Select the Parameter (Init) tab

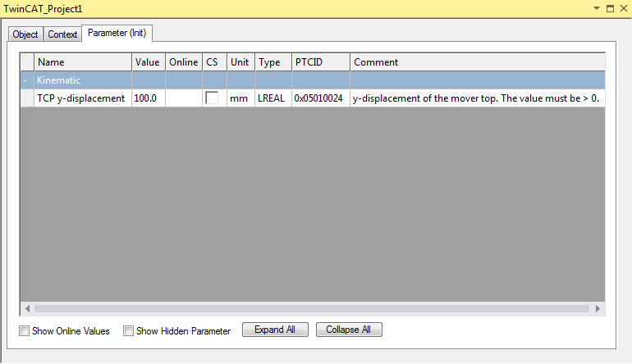[x=117, y=33]
